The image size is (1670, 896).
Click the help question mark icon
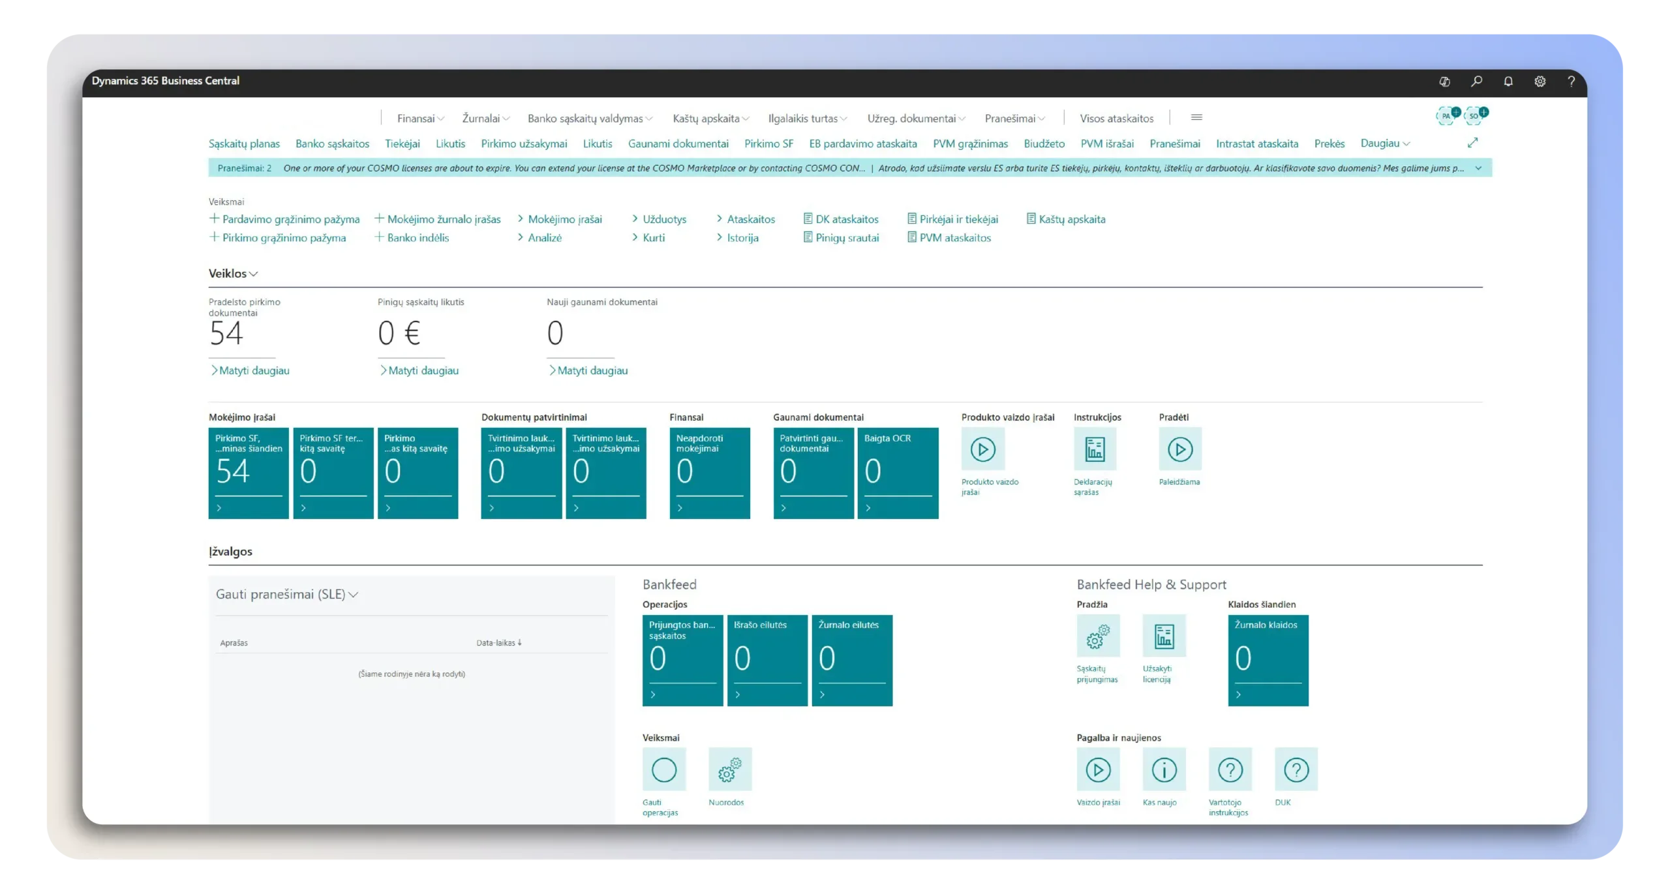[x=1571, y=81]
